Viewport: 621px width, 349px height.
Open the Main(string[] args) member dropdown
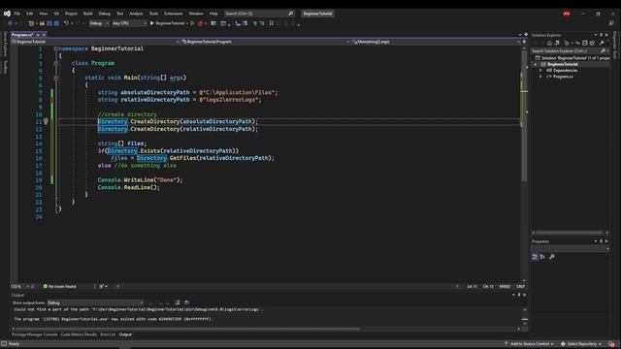[x=436, y=42]
